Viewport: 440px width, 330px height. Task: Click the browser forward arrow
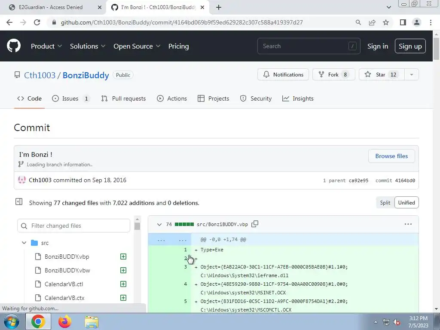[x=23, y=22]
